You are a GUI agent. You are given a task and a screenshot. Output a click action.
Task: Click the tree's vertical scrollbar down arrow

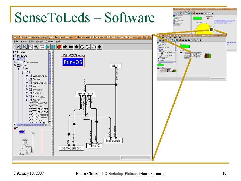tap(50, 122)
